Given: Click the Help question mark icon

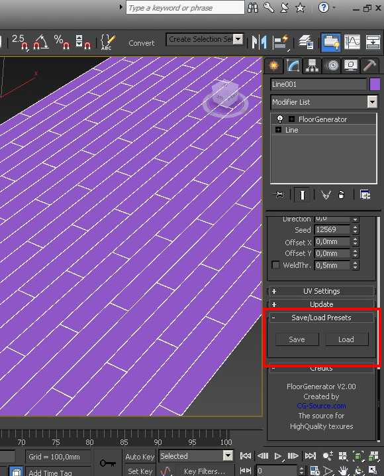Looking at the screenshot, I should (324, 7).
